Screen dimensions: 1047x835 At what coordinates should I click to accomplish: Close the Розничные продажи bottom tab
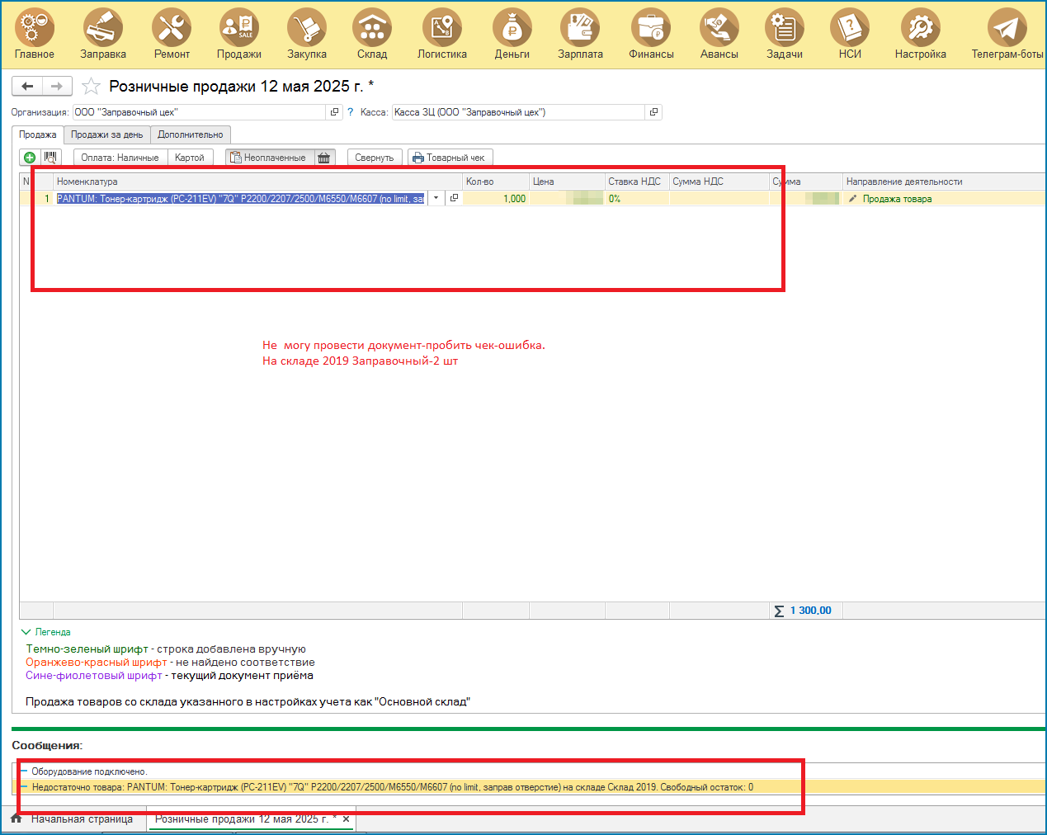coord(347,819)
